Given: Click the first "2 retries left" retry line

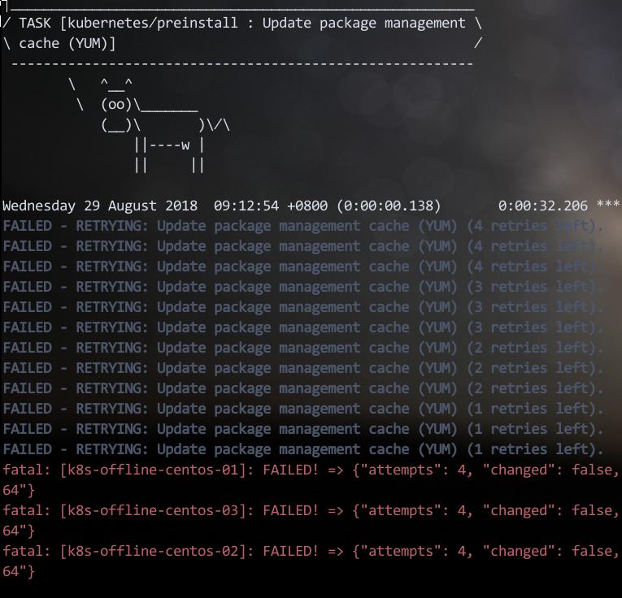Looking at the screenshot, I should point(302,348).
